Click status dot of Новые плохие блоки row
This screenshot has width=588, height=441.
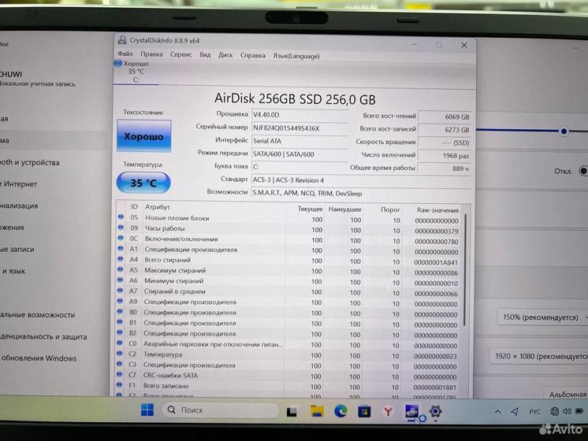(121, 217)
